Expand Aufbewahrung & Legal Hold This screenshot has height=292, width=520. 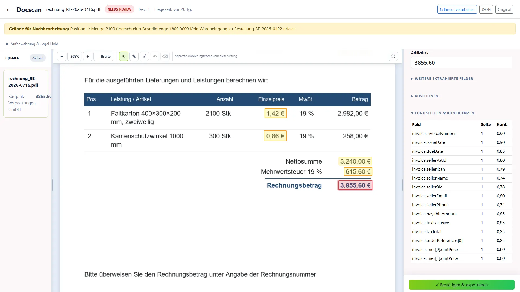tap(32, 44)
